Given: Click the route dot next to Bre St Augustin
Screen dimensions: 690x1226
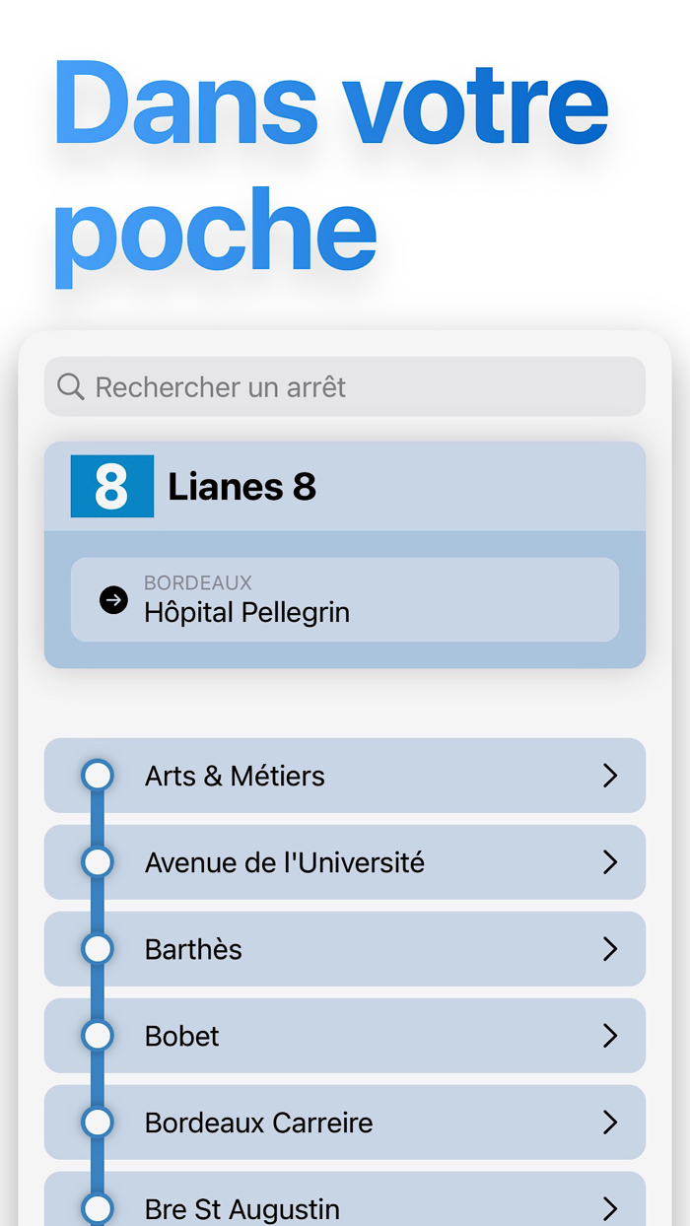Looking at the screenshot, I should 98,1208.
